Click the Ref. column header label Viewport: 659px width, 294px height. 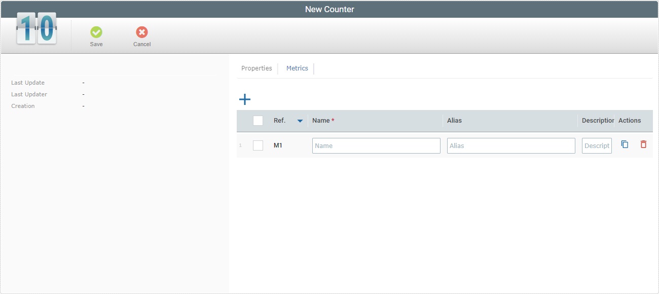[x=279, y=121]
